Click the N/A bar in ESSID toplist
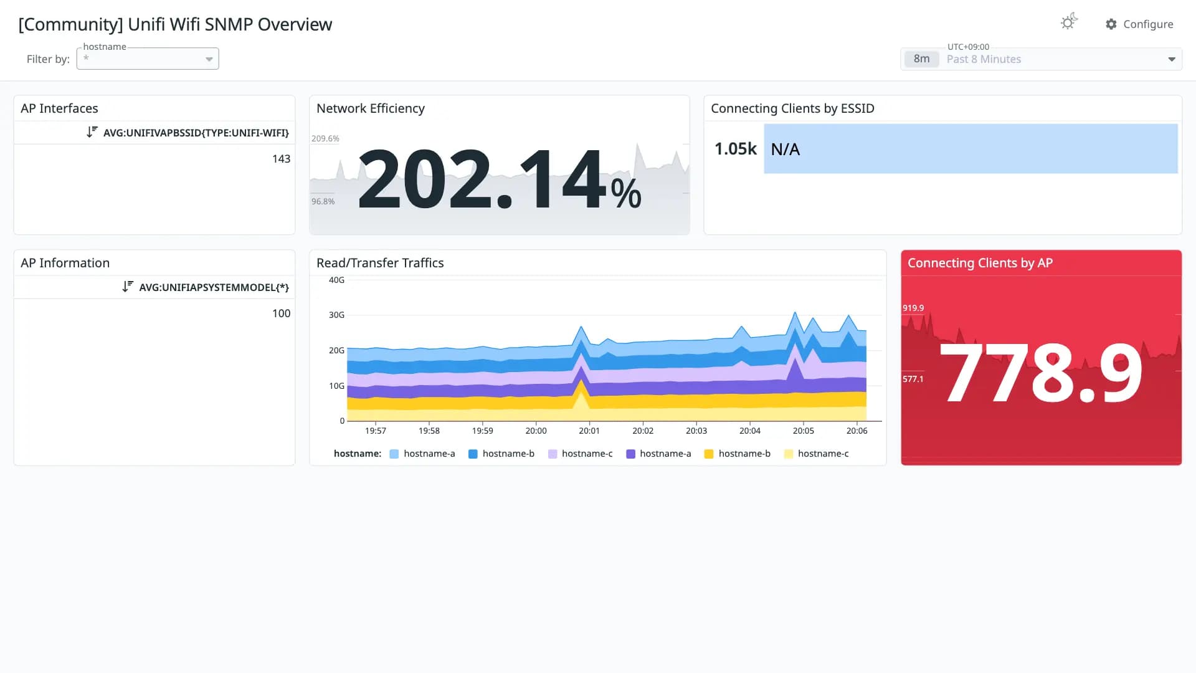Viewport: 1196px width, 673px height. click(971, 149)
